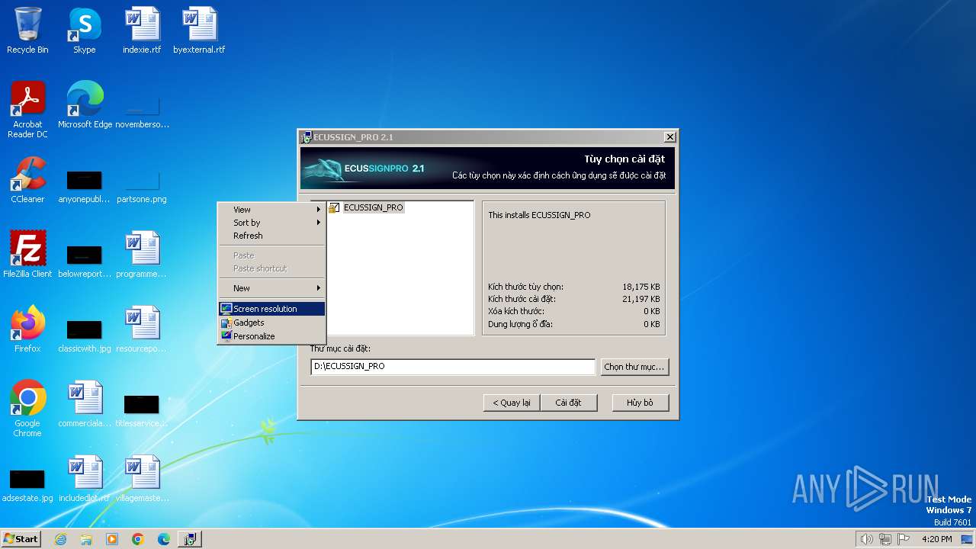Select the includedlot.rtf document icon

click(x=85, y=479)
